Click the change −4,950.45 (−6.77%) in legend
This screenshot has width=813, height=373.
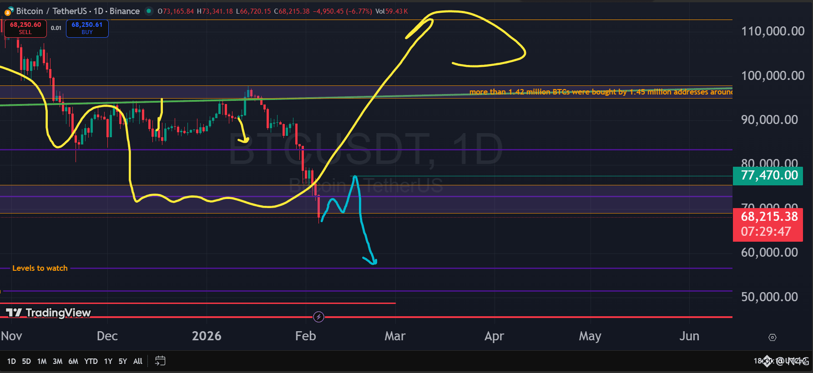coord(343,11)
